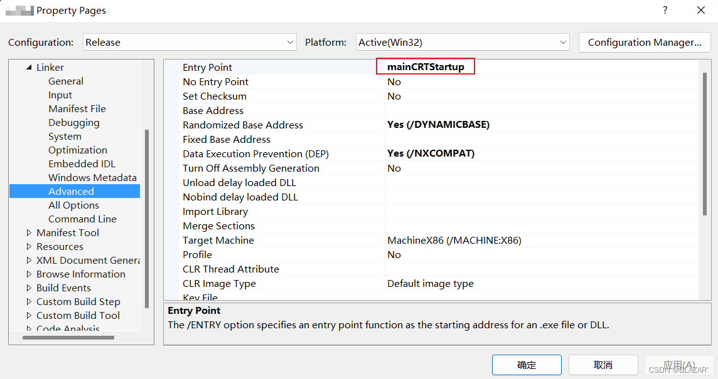This screenshot has width=718, height=379.
Task: Click the 确定 (OK) button
Action: point(526,365)
